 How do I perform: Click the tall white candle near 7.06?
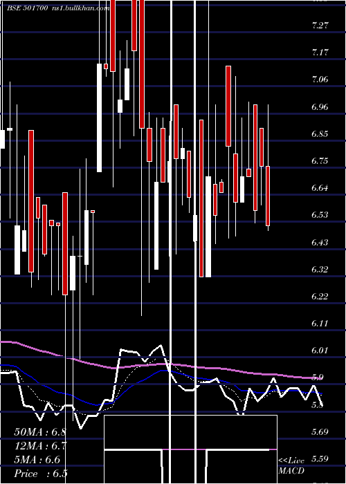tap(99, 118)
